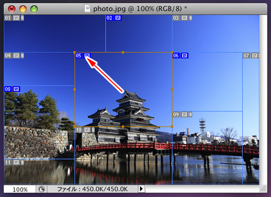Click the slice 11 image icon
Screen dimensions: 271x197
coord(16,162)
